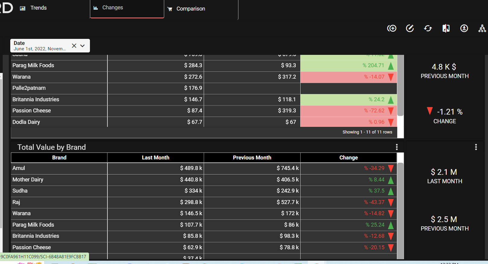Click Dodla Dairy brand cell
This screenshot has width=488, height=264.
tap(59, 122)
